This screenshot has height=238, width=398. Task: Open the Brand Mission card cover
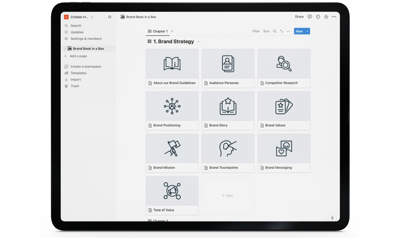click(x=172, y=148)
